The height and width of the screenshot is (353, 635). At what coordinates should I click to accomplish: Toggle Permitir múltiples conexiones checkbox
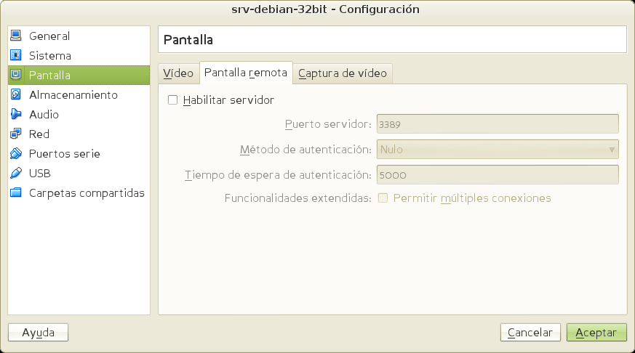tap(383, 198)
